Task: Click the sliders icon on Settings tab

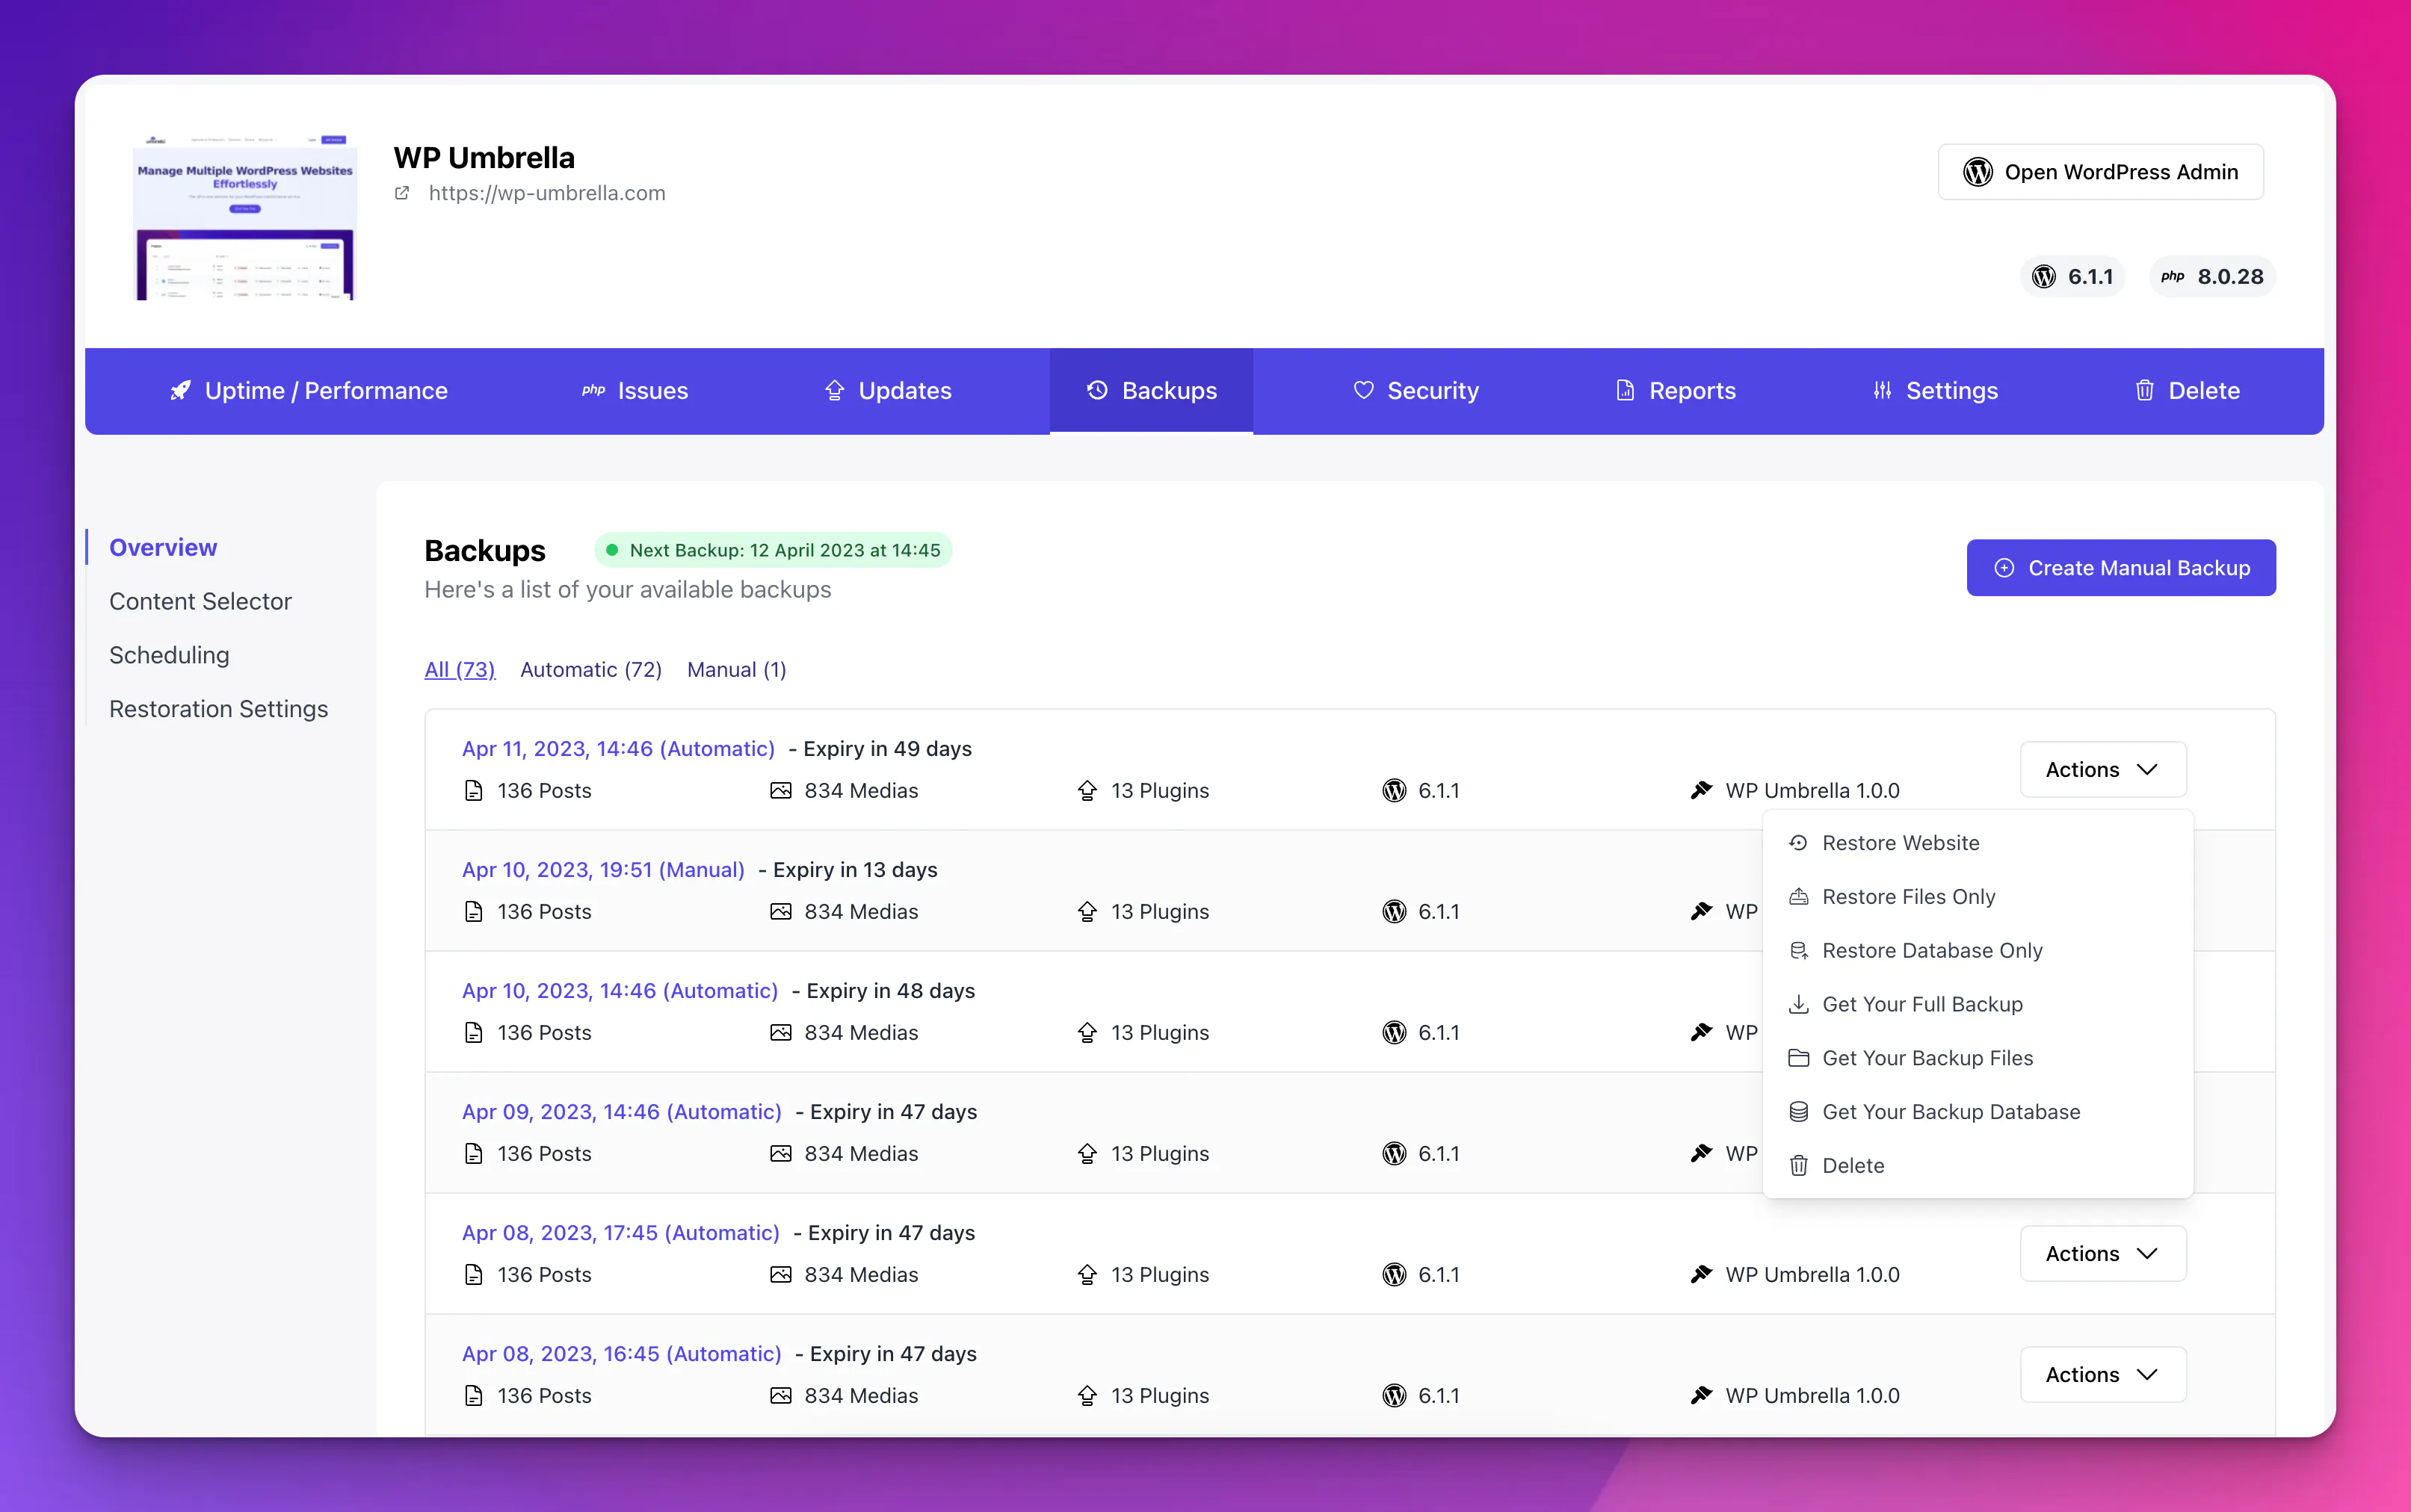Action: click(x=1883, y=391)
